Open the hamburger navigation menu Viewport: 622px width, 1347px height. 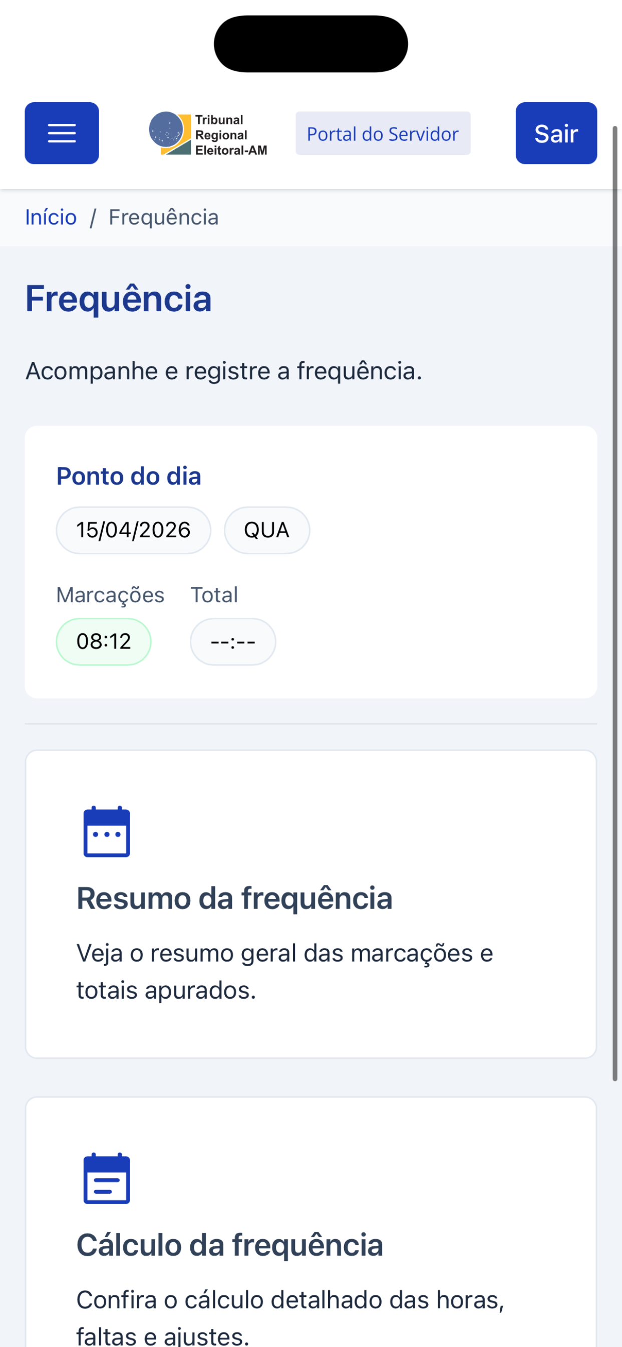(62, 133)
